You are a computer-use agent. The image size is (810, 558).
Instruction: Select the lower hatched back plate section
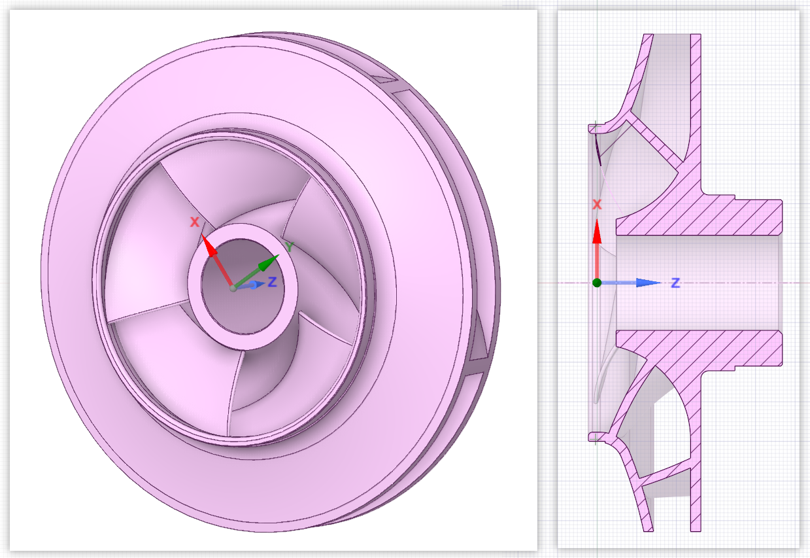[x=696, y=471]
